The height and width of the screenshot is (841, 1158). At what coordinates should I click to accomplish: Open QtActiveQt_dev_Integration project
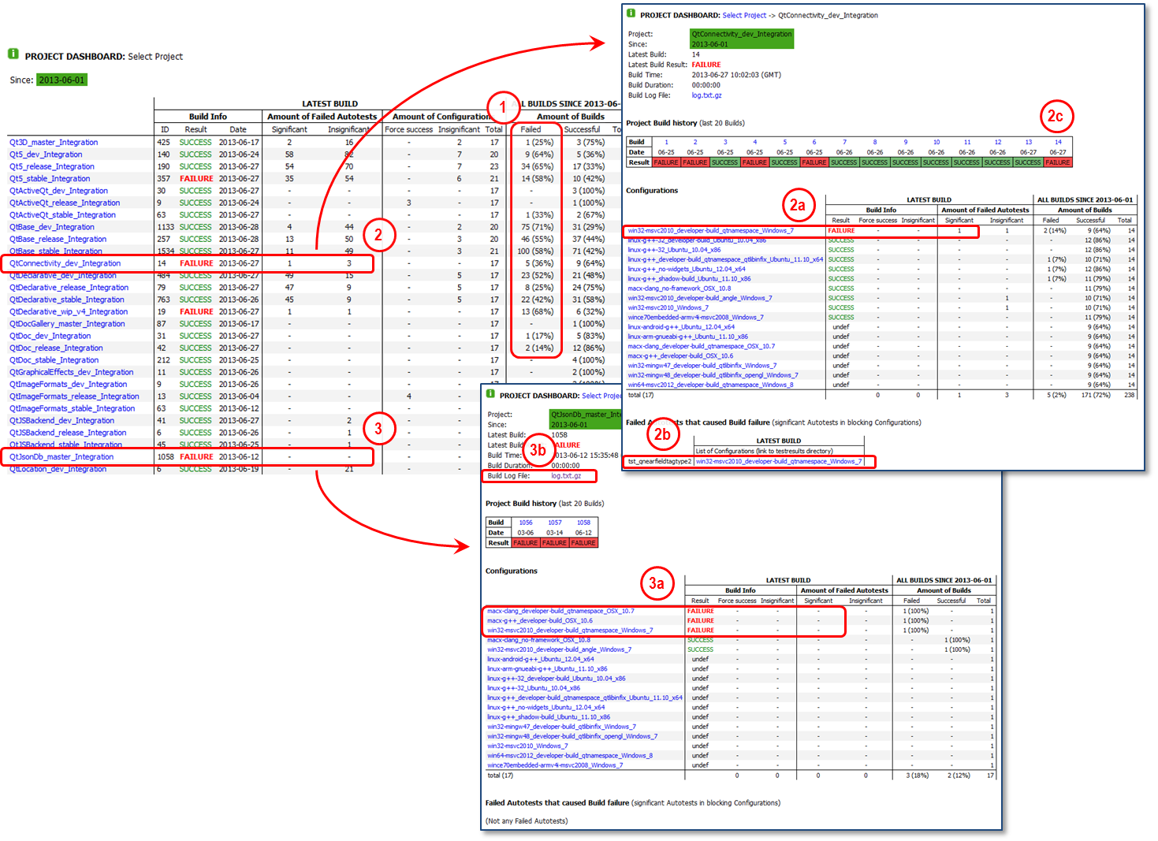(58, 191)
